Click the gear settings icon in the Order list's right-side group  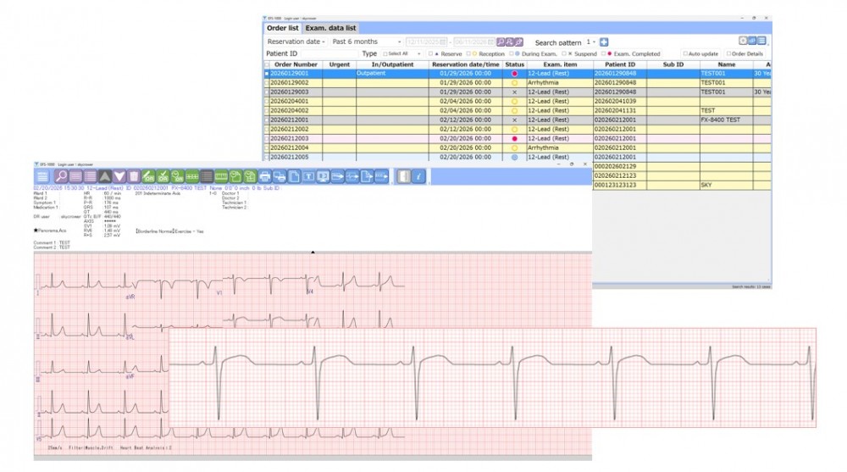point(744,41)
